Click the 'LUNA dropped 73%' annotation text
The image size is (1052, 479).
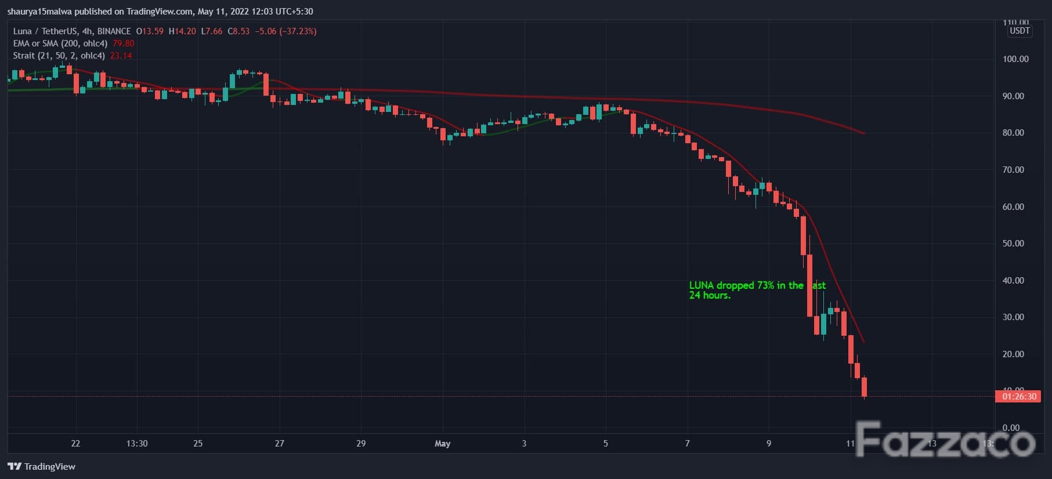point(757,290)
